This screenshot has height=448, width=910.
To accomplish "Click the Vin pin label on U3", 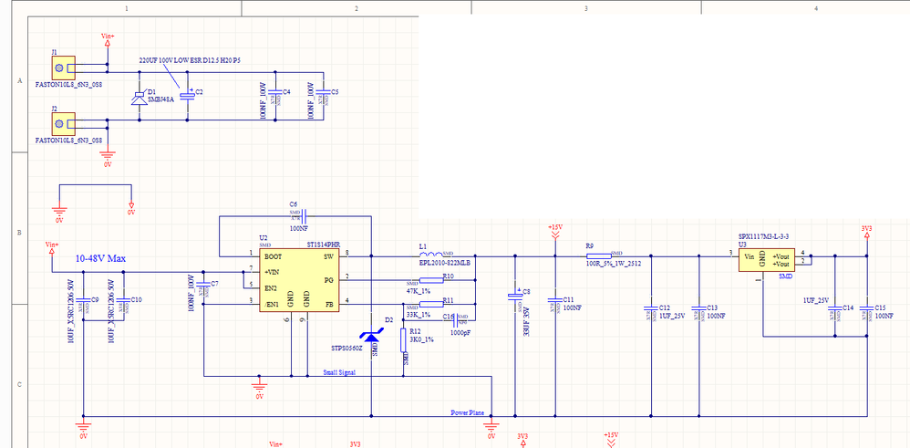I will [749, 256].
